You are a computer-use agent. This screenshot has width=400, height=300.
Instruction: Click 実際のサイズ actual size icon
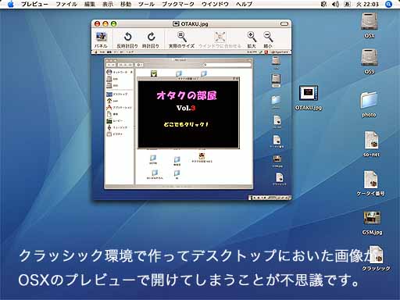tap(181, 40)
